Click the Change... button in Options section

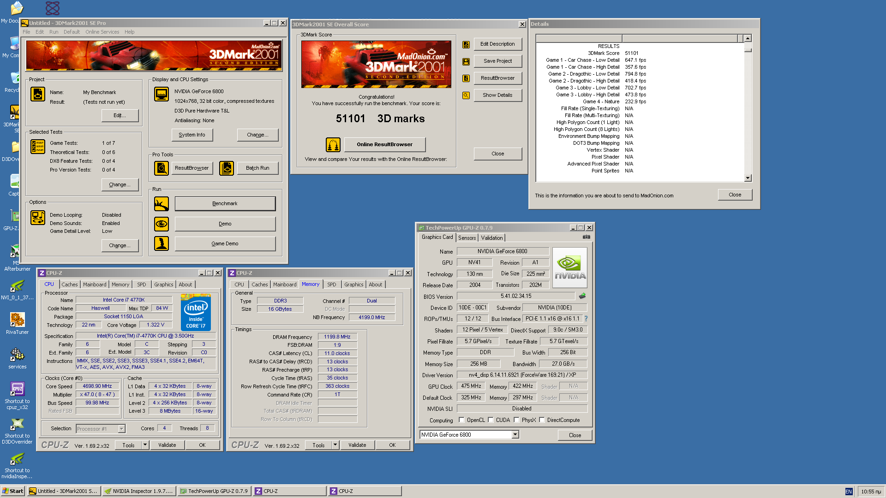pyautogui.click(x=120, y=246)
